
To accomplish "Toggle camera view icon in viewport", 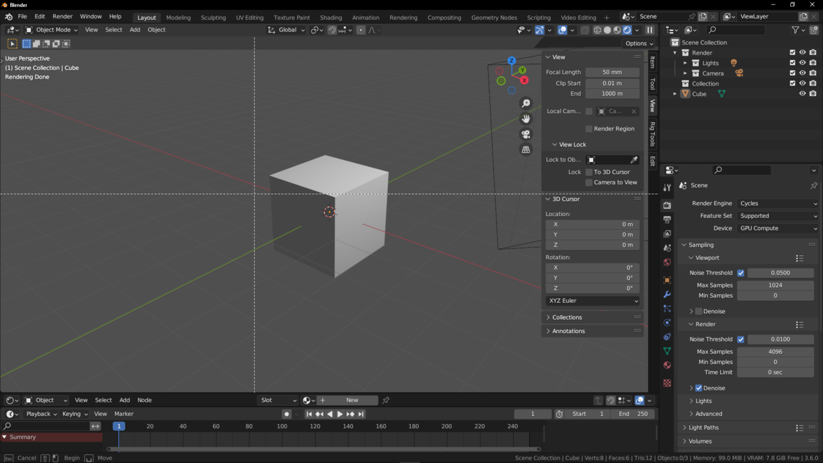I will point(526,134).
